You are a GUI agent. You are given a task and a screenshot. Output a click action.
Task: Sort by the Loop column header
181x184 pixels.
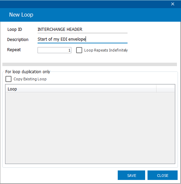point(81,89)
